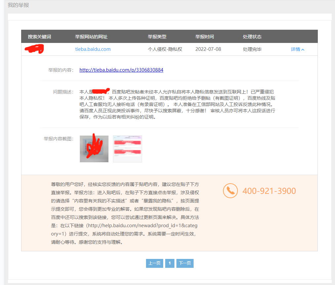Click the 搜索关键词 column header
This screenshot has height=285, width=335.
[39, 37]
